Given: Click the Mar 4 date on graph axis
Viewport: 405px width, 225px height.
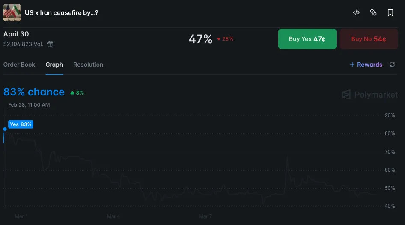Looking at the screenshot, I should (113, 216).
